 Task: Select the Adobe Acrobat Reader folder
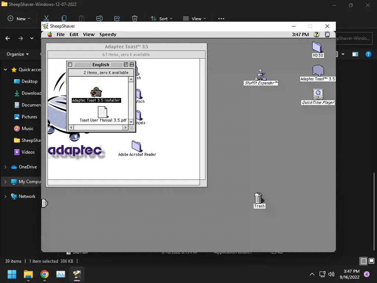point(137,146)
